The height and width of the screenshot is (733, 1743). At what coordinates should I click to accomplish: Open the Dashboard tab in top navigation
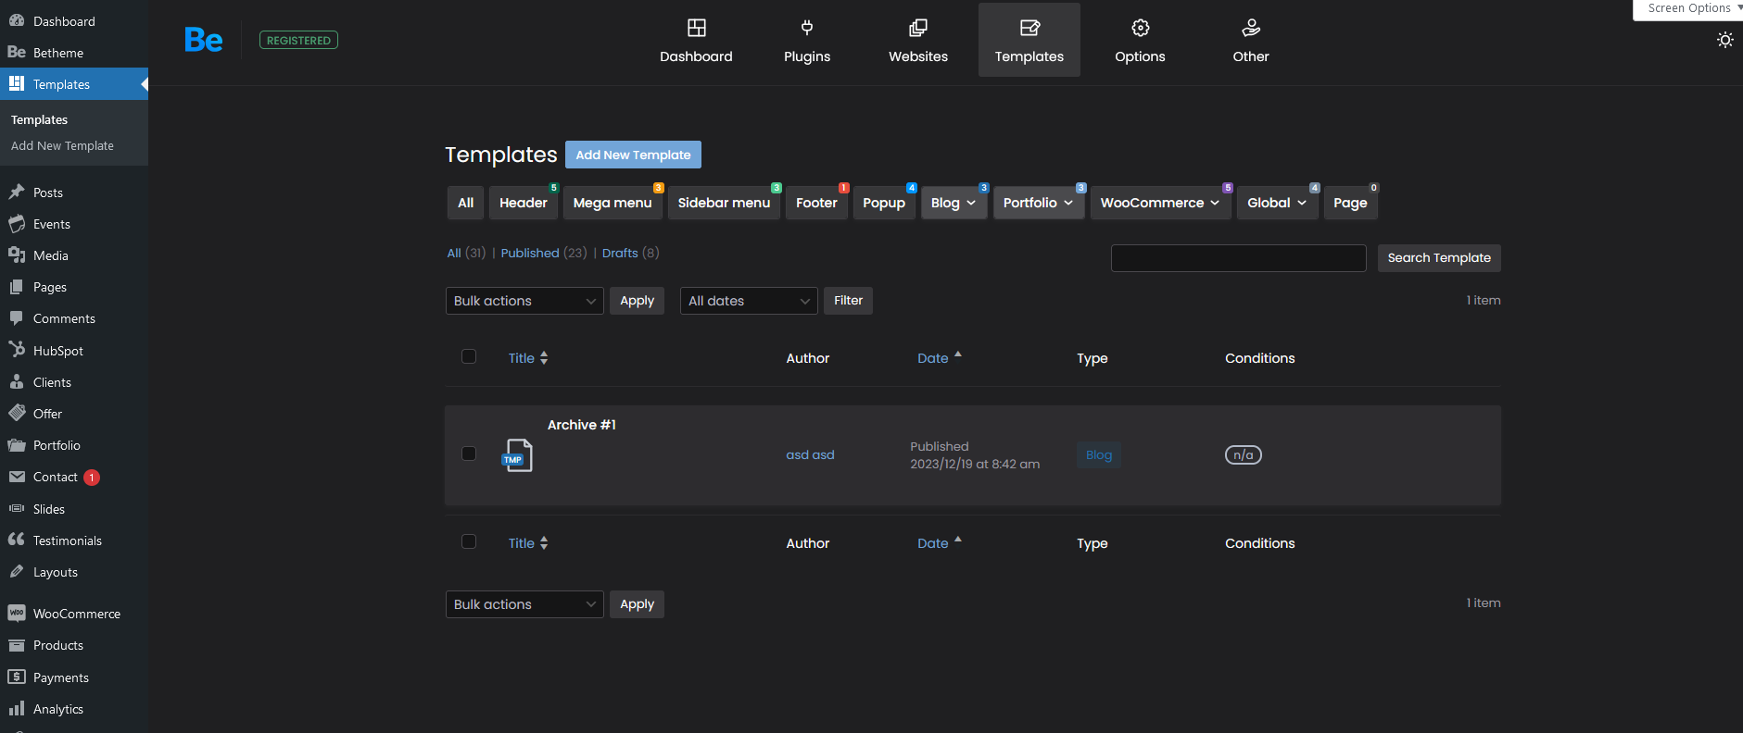pos(696,40)
